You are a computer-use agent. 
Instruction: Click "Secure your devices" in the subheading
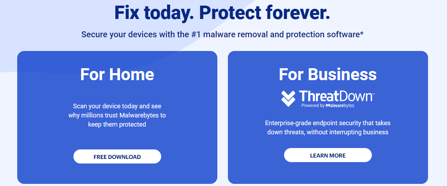click(x=114, y=35)
